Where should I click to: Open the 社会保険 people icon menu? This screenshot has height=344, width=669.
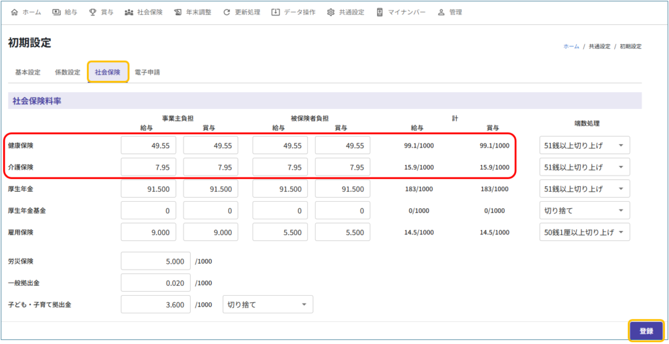pyautogui.click(x=129, y=12)
